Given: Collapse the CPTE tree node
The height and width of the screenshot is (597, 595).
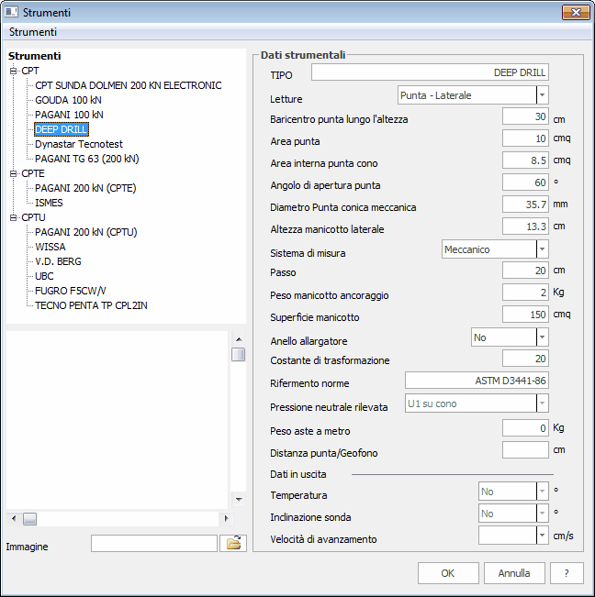Looking at the screenshot, I should click(14, 173).
